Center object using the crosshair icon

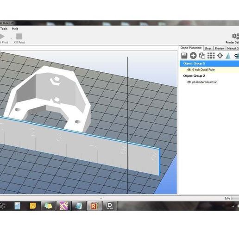(220, 56)
